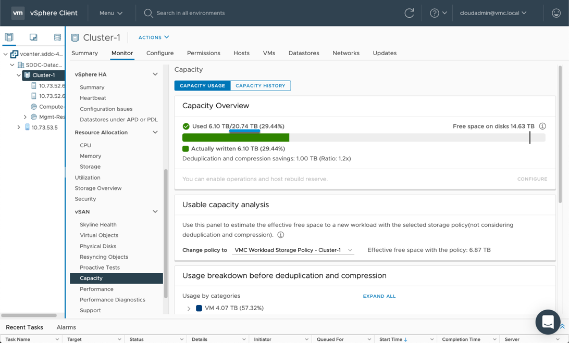Click the Expand All link
Viewport: 569px width, 343px height.
tap(379, 296)
